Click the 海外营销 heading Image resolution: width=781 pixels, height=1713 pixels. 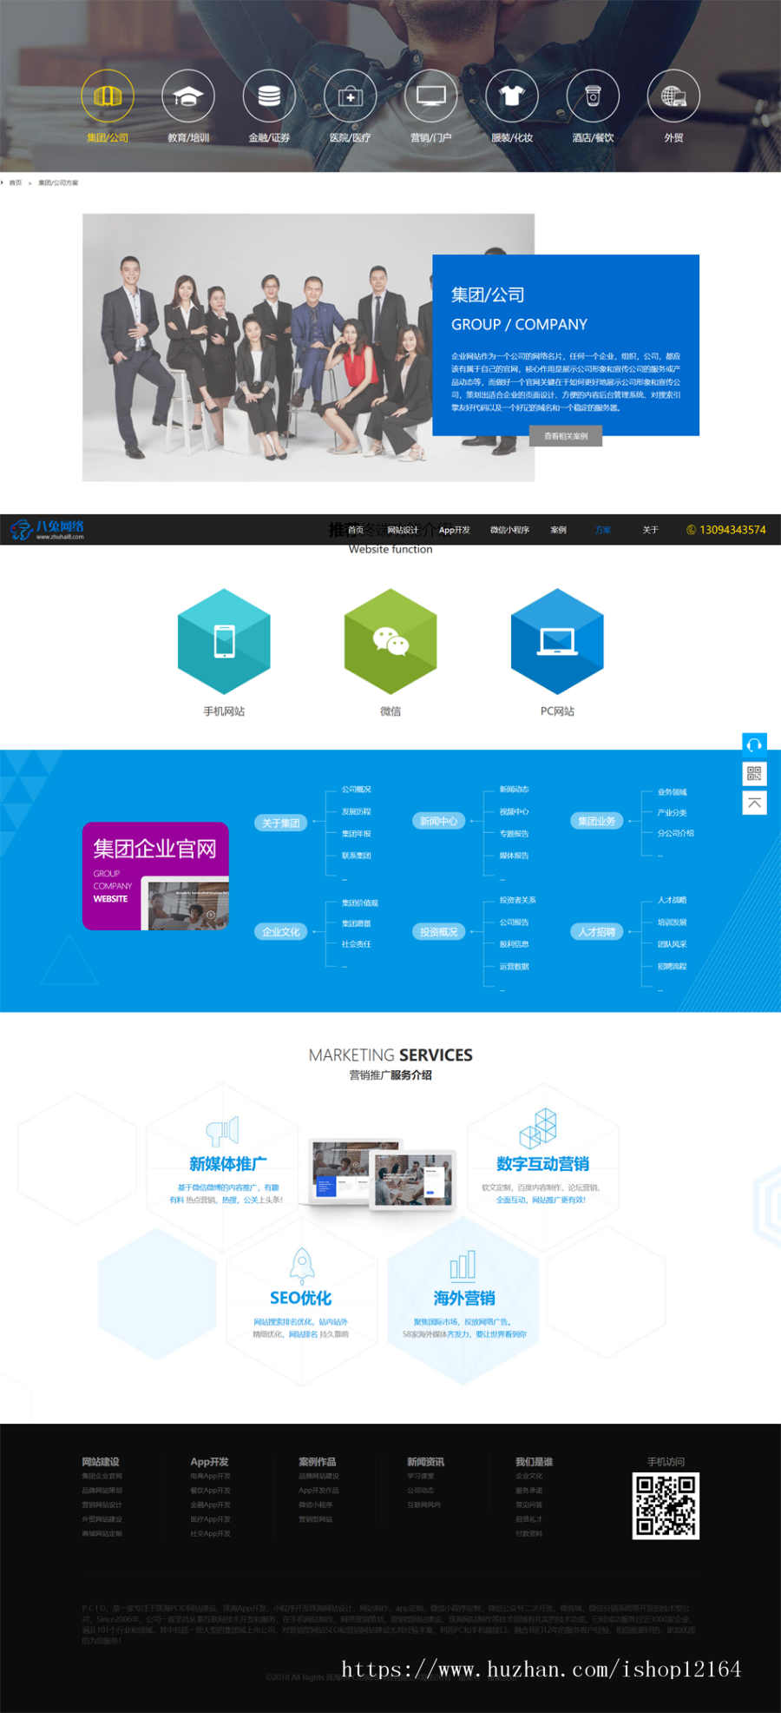pyautogui.click(x=463, y=1299)
